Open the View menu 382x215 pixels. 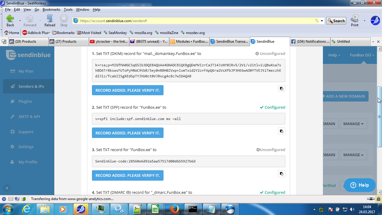pos(27,10)
